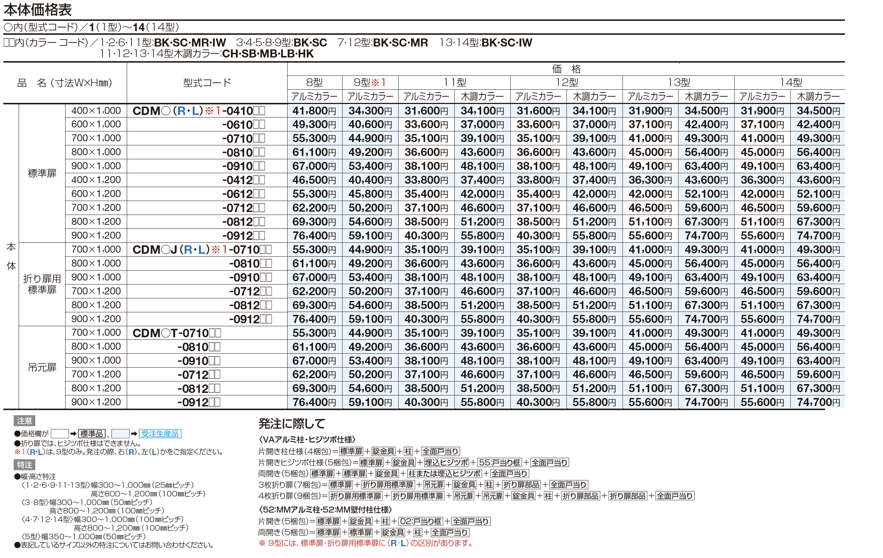Click the 折り扉用標準扉 row group label
883x558 pixels.
tap(42, 284)
